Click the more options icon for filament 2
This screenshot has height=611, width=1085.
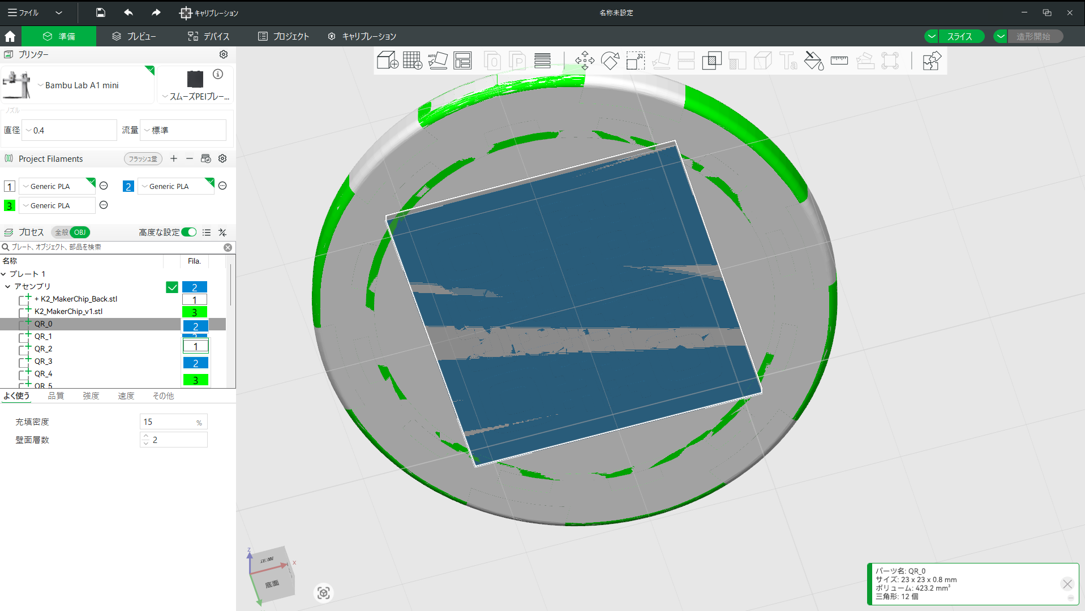click(222, 186)
